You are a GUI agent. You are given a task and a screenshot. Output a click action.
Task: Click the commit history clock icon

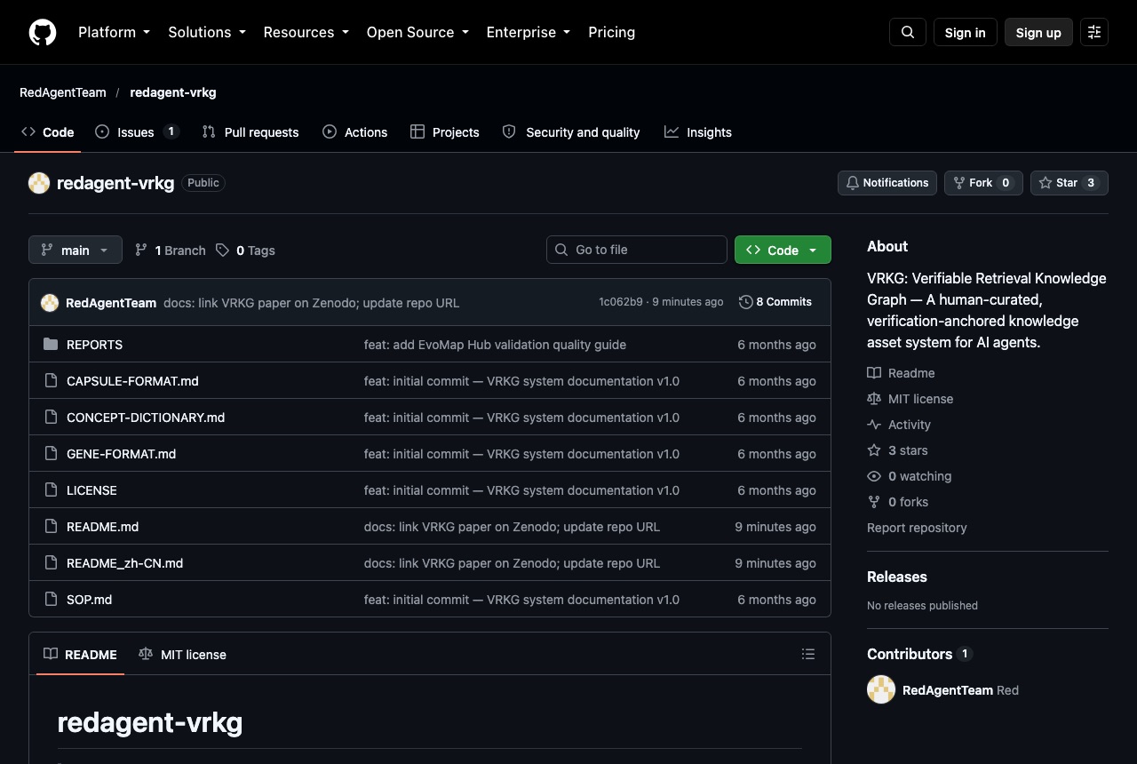coord(745,302)
